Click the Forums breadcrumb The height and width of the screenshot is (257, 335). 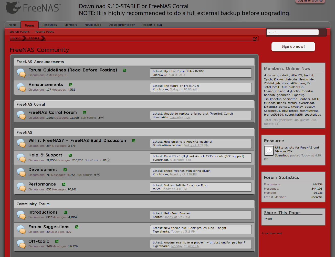[34, 38]
